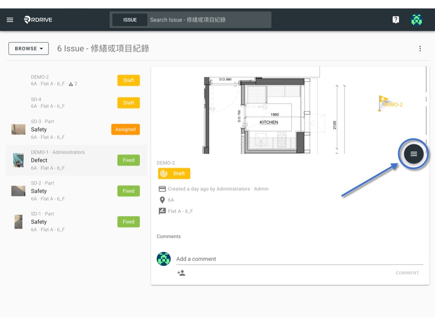Click the Add a comment field

click(299, 259)
